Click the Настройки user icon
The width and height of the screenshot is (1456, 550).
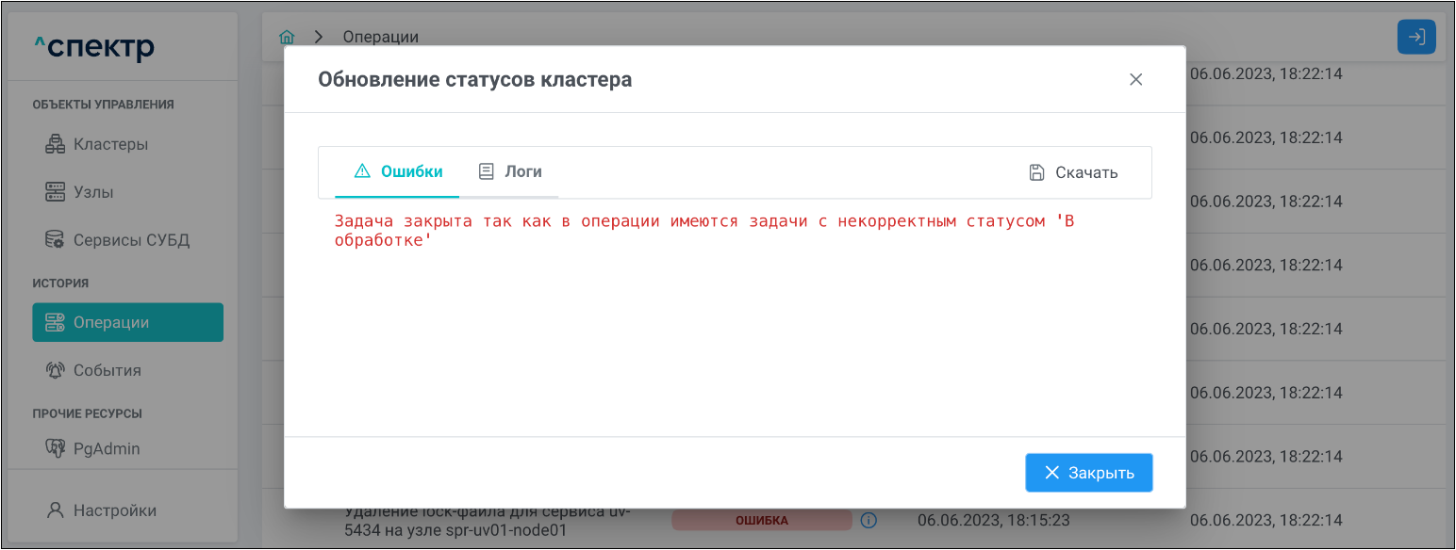pos(55,510)
